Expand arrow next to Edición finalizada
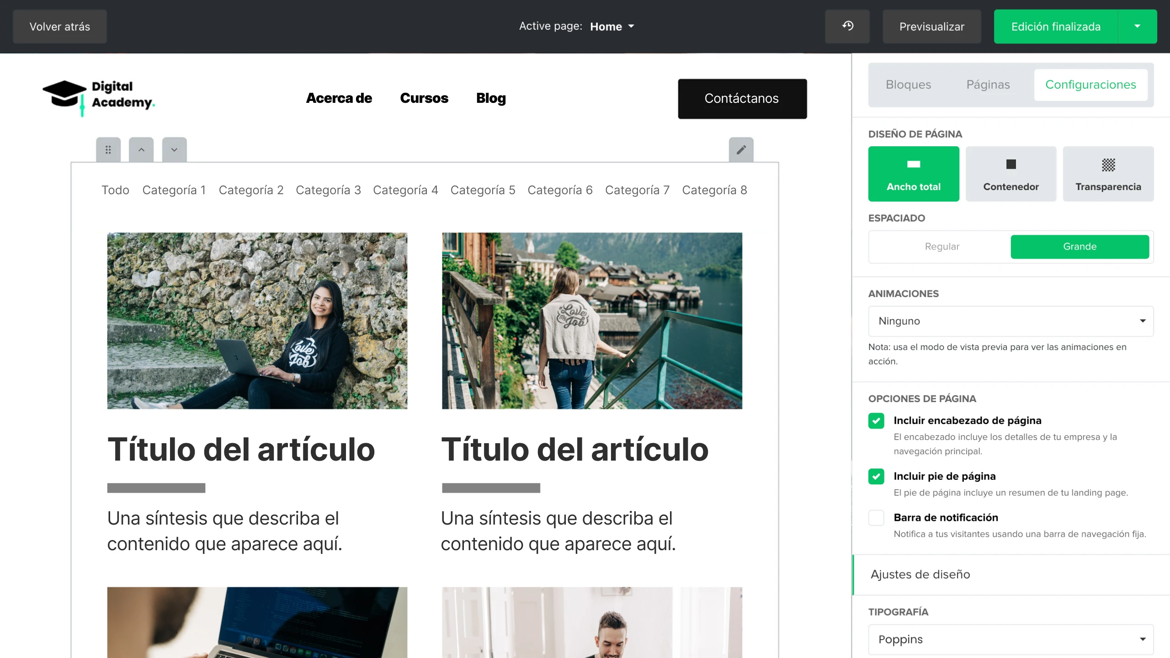This screenshot has width=1170, height=658. coord(1137,27)
